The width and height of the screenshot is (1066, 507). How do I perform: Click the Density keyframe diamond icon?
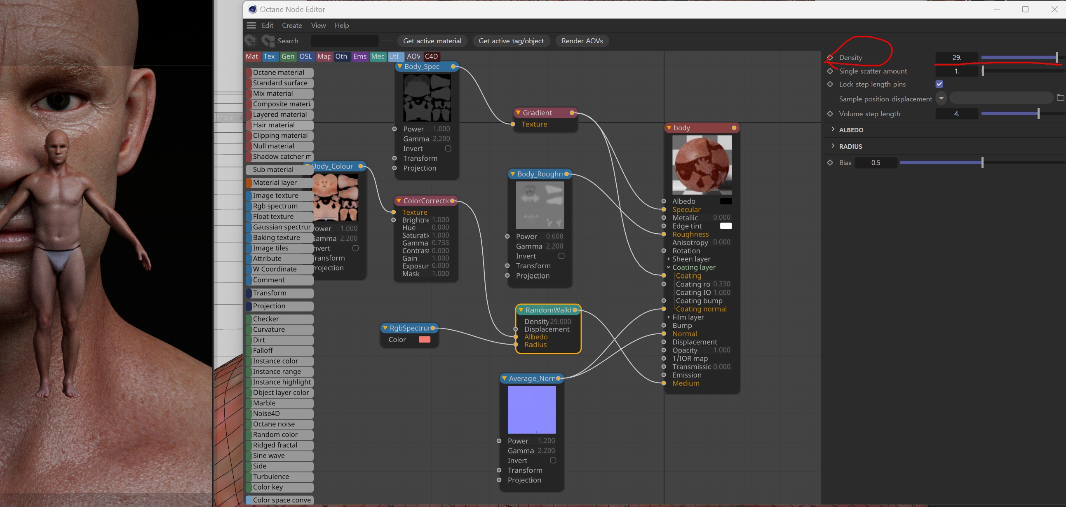tap(830, 58)
